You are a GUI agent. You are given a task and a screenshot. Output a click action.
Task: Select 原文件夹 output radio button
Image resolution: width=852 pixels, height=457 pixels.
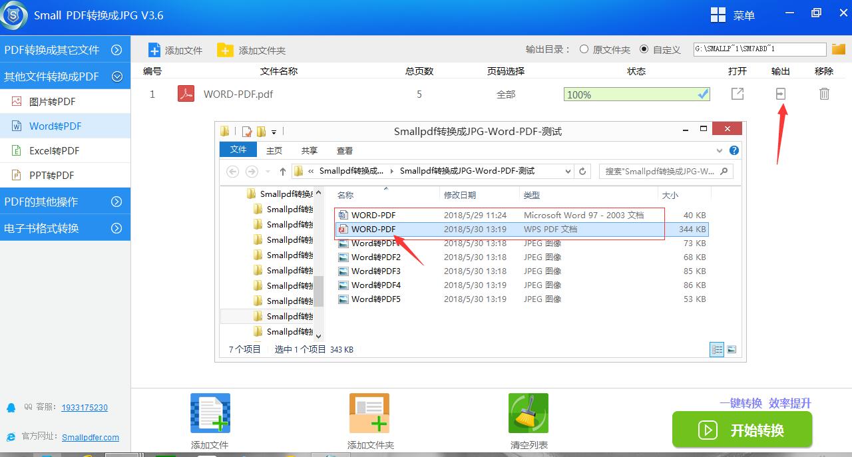click(584, 49)
